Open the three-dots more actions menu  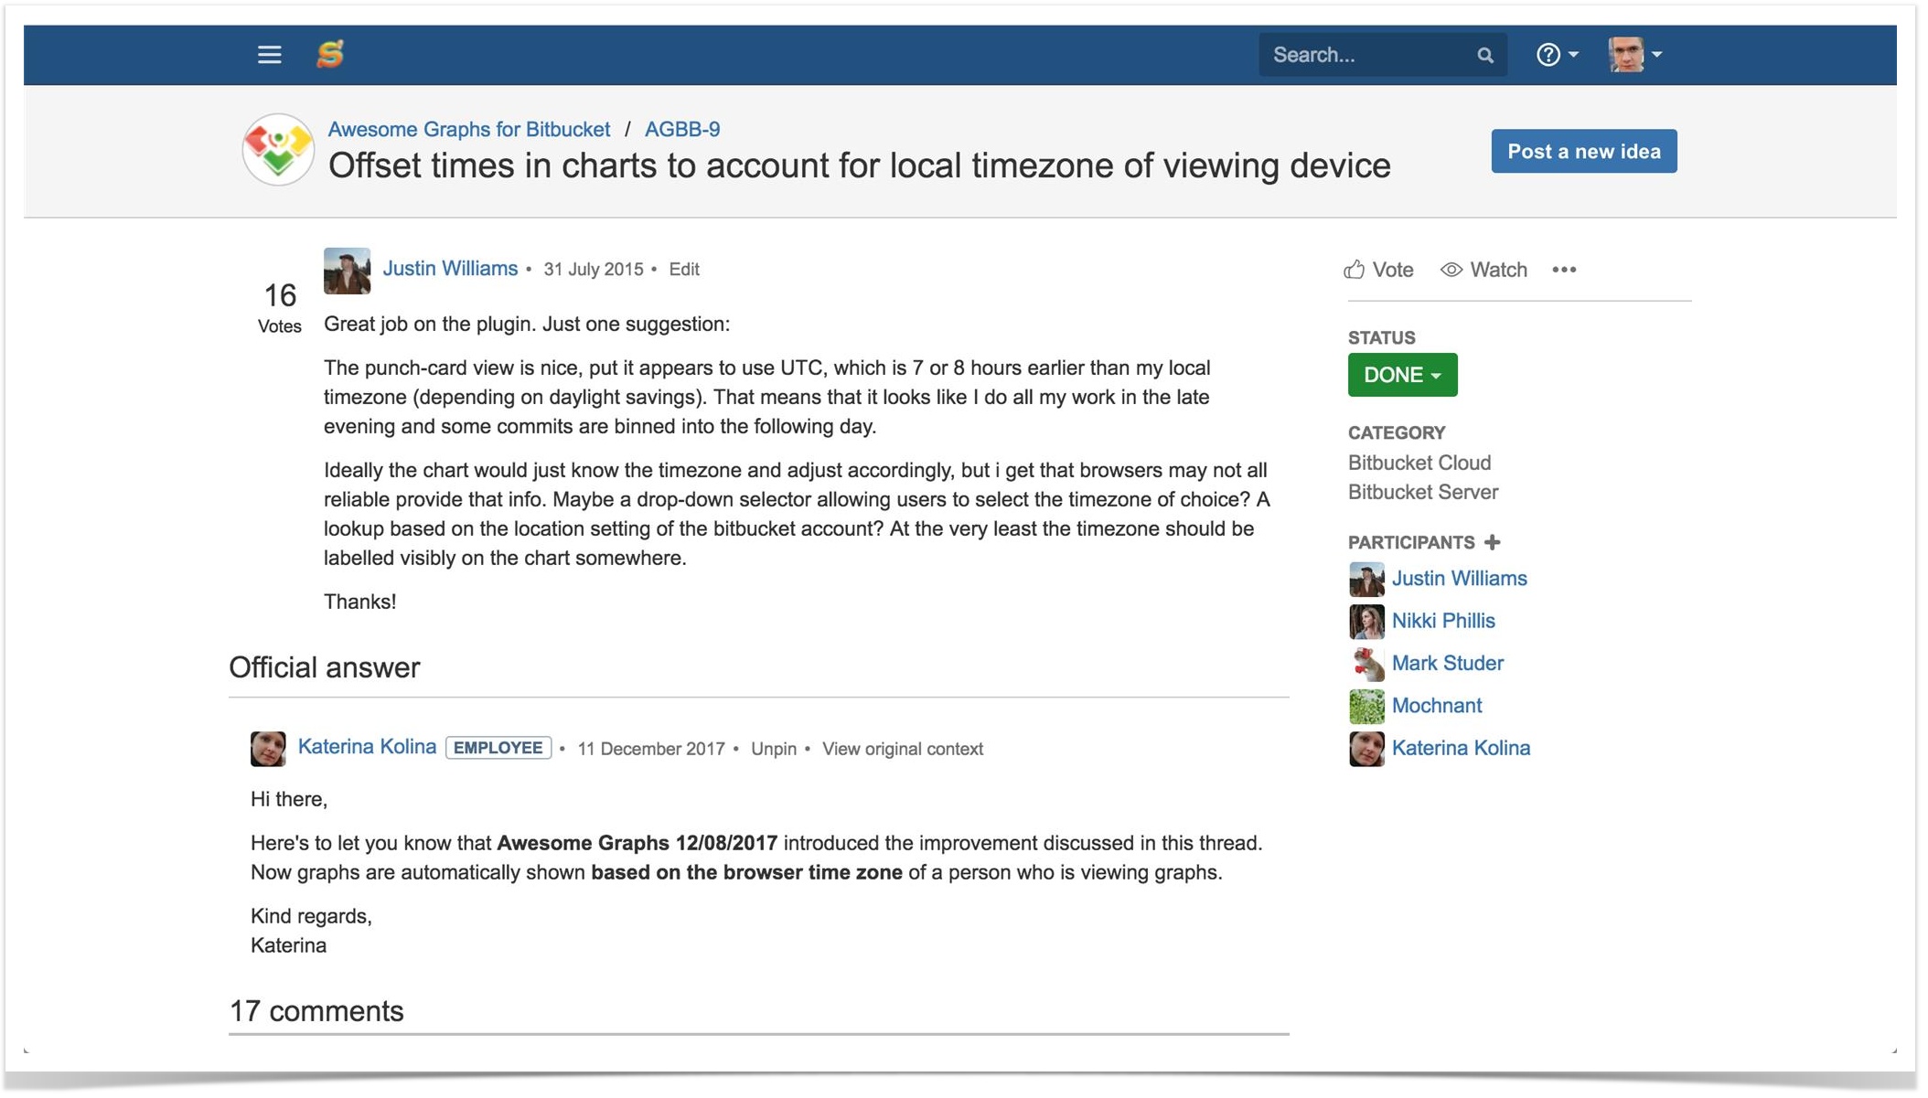pos(1564,270)
